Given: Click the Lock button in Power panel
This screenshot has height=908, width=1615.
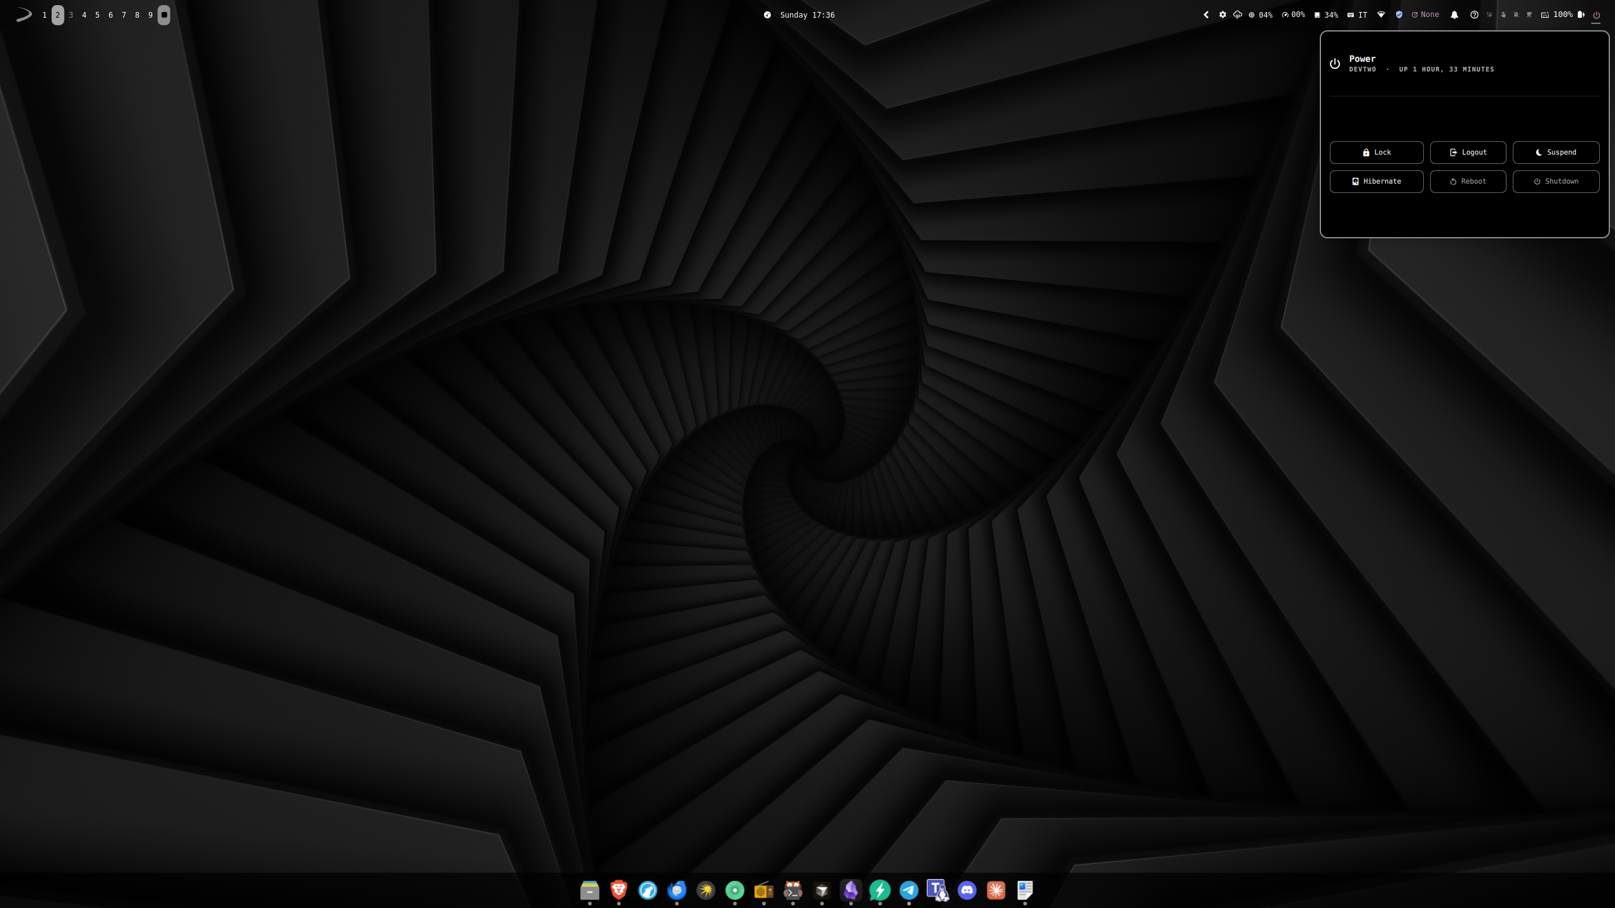Looking at the screenshot, I should pyautogui.click(x=1376, y=152).
